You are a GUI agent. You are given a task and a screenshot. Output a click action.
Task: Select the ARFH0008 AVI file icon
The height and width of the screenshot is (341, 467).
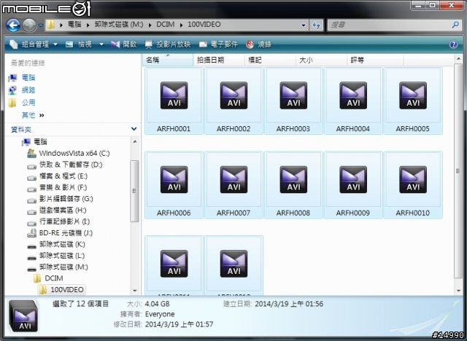(x=293, y=179)
